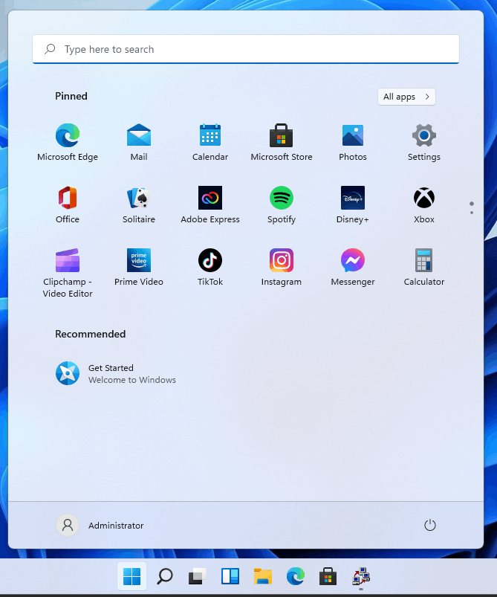Open Instagram
This screenshot has width=497, height=597.
coord(282,268)
